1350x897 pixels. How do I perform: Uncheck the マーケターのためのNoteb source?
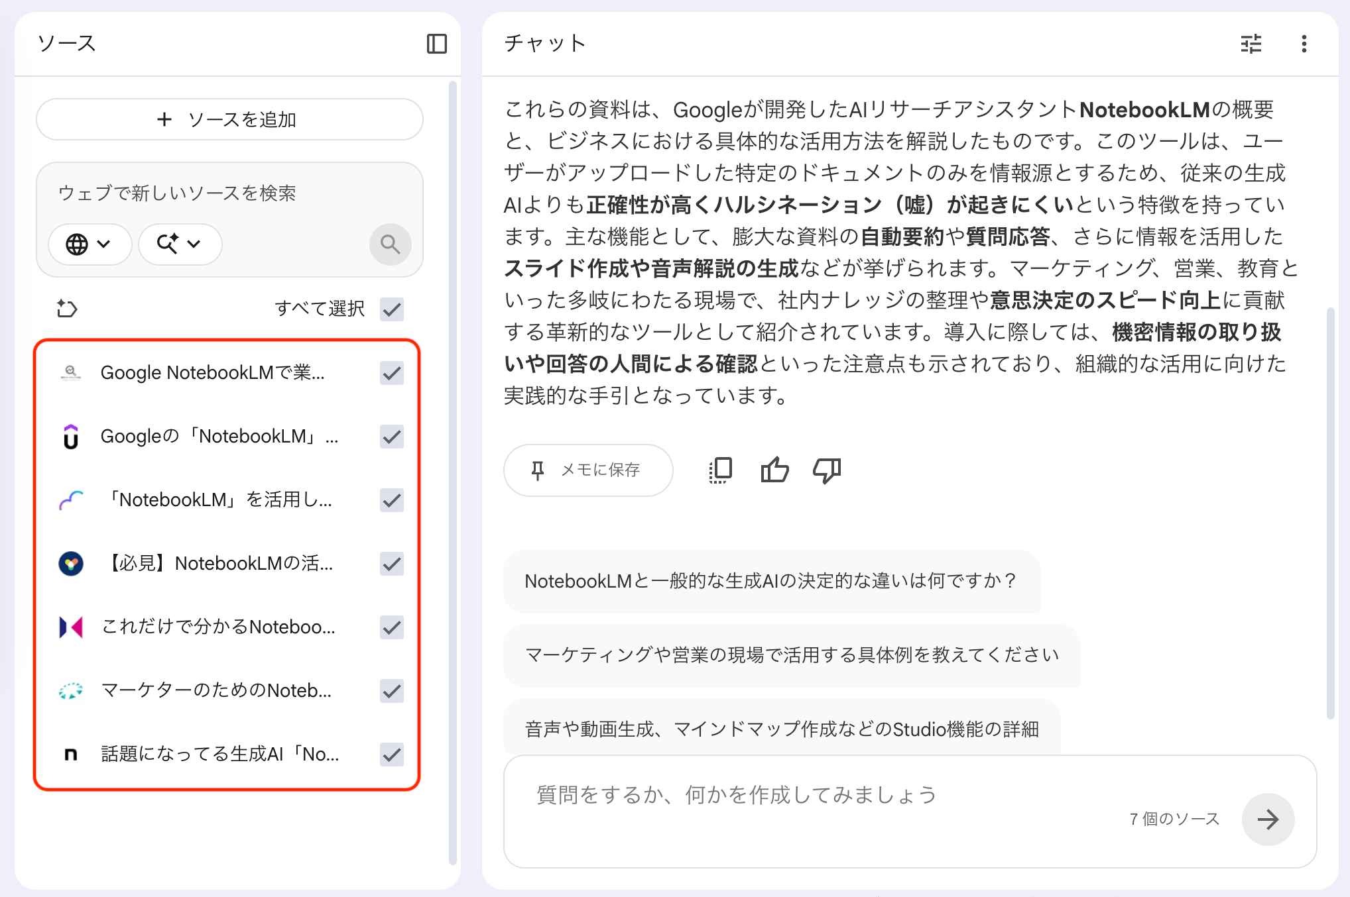pyautogui.click(x=392, y=691)
